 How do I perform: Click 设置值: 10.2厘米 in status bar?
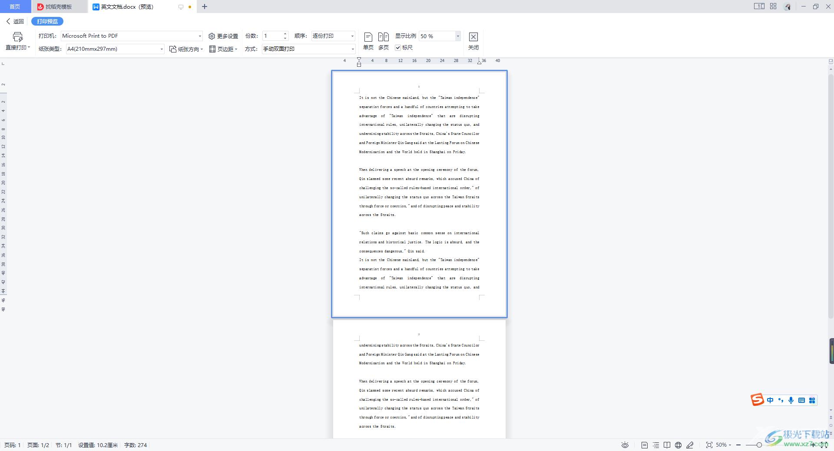click(x=98, y=445)
